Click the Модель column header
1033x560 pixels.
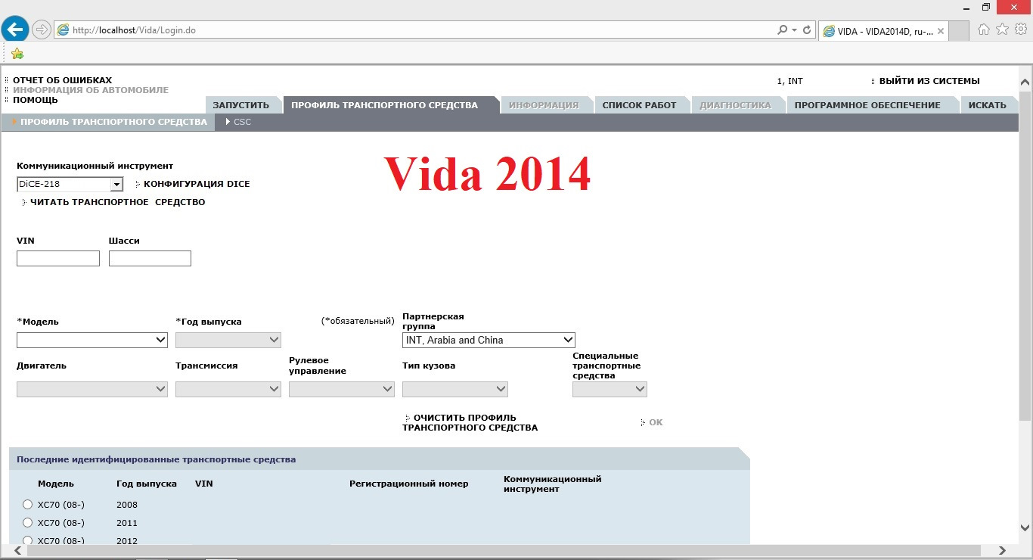[56, 483]
